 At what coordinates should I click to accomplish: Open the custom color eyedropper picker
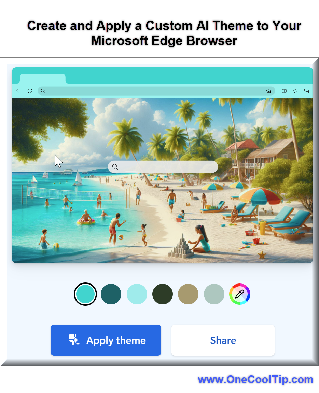240,294
